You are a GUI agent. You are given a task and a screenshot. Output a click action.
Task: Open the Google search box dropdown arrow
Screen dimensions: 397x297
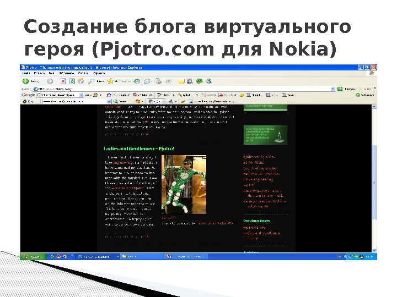pyautogui.click(x=81, y=95)
